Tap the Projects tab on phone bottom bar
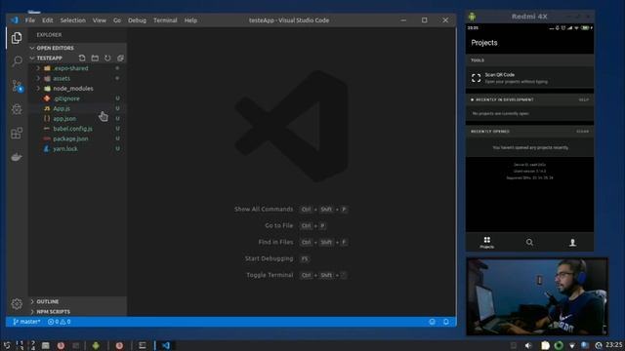The image size is (625, 351). point(486,242)
